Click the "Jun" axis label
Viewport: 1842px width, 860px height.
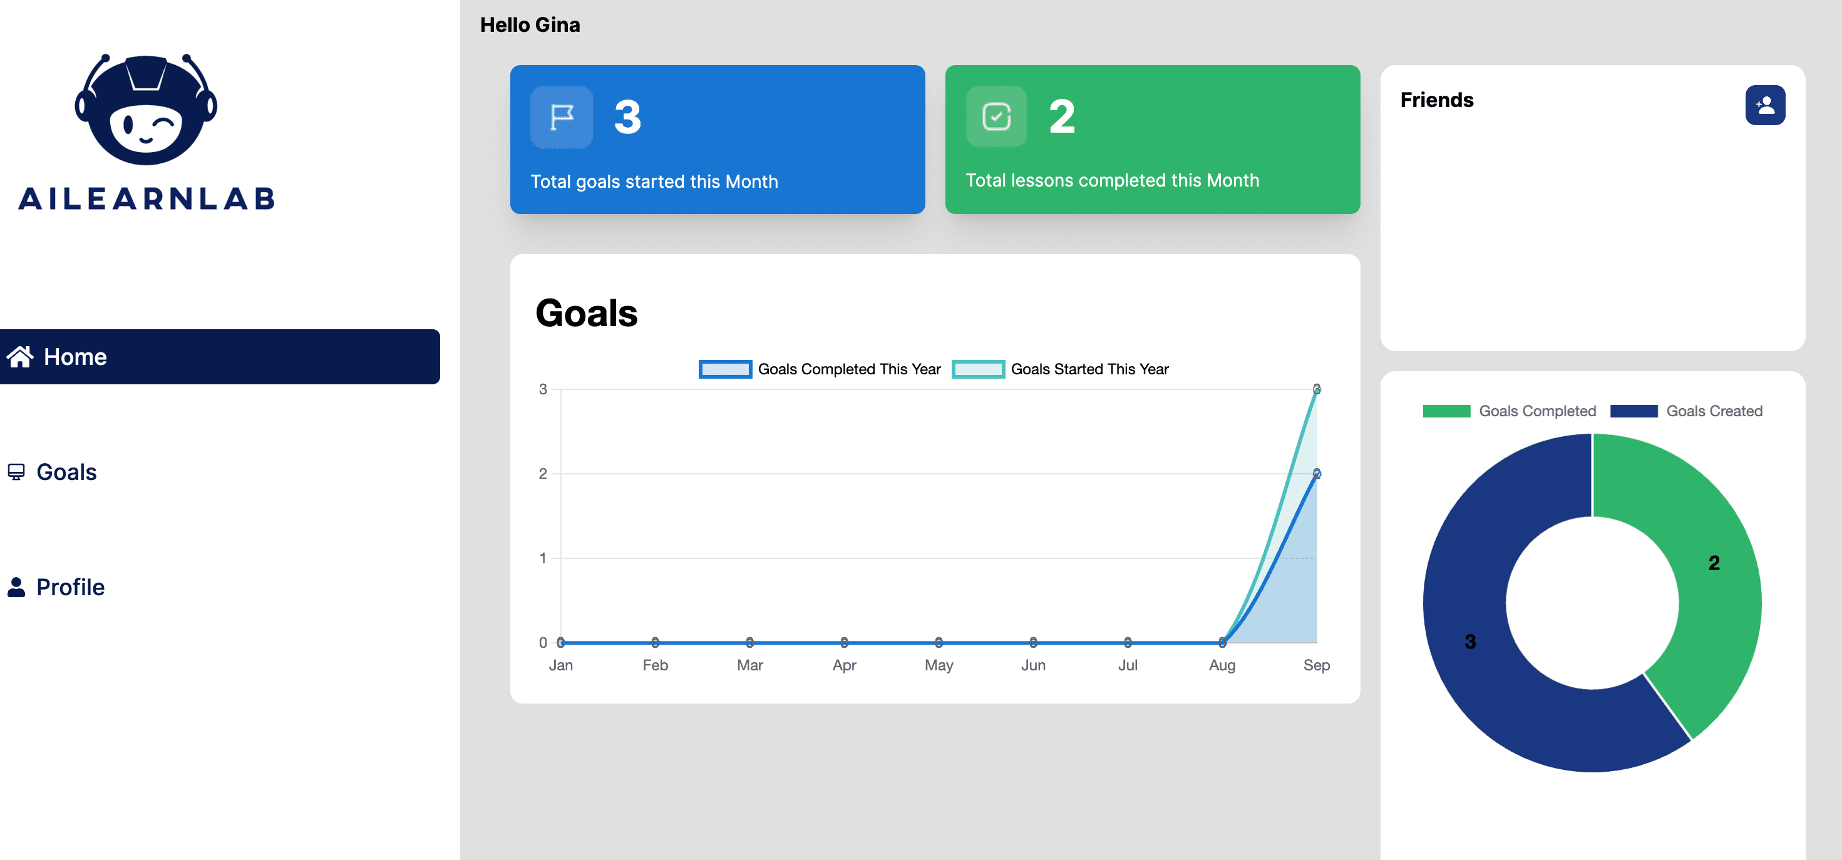[1032, 665]
